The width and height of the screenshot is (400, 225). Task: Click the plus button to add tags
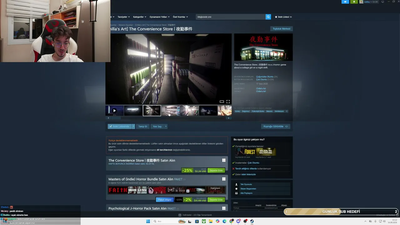tap(287, 111)
